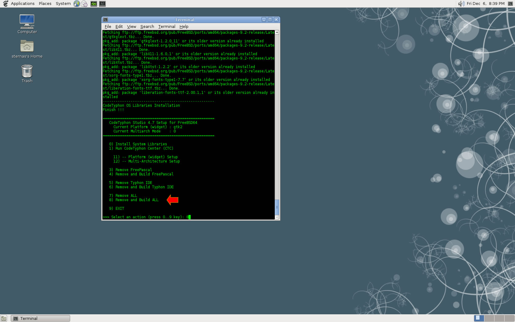Open the Edit menu in Terminal
The width and height of the screenshot is (515, 322).
[119, 27]
